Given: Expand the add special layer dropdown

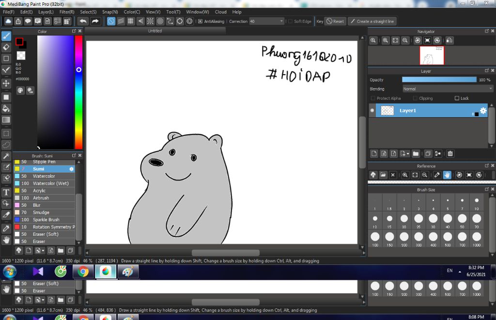Looking at the screenshot, I should click(x=404, y=153).
